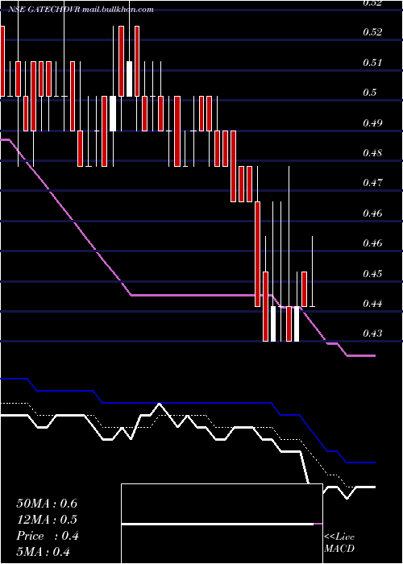The image size is (403, 564).
Task: Click the MACD histogram box
Action: point(222,524)
